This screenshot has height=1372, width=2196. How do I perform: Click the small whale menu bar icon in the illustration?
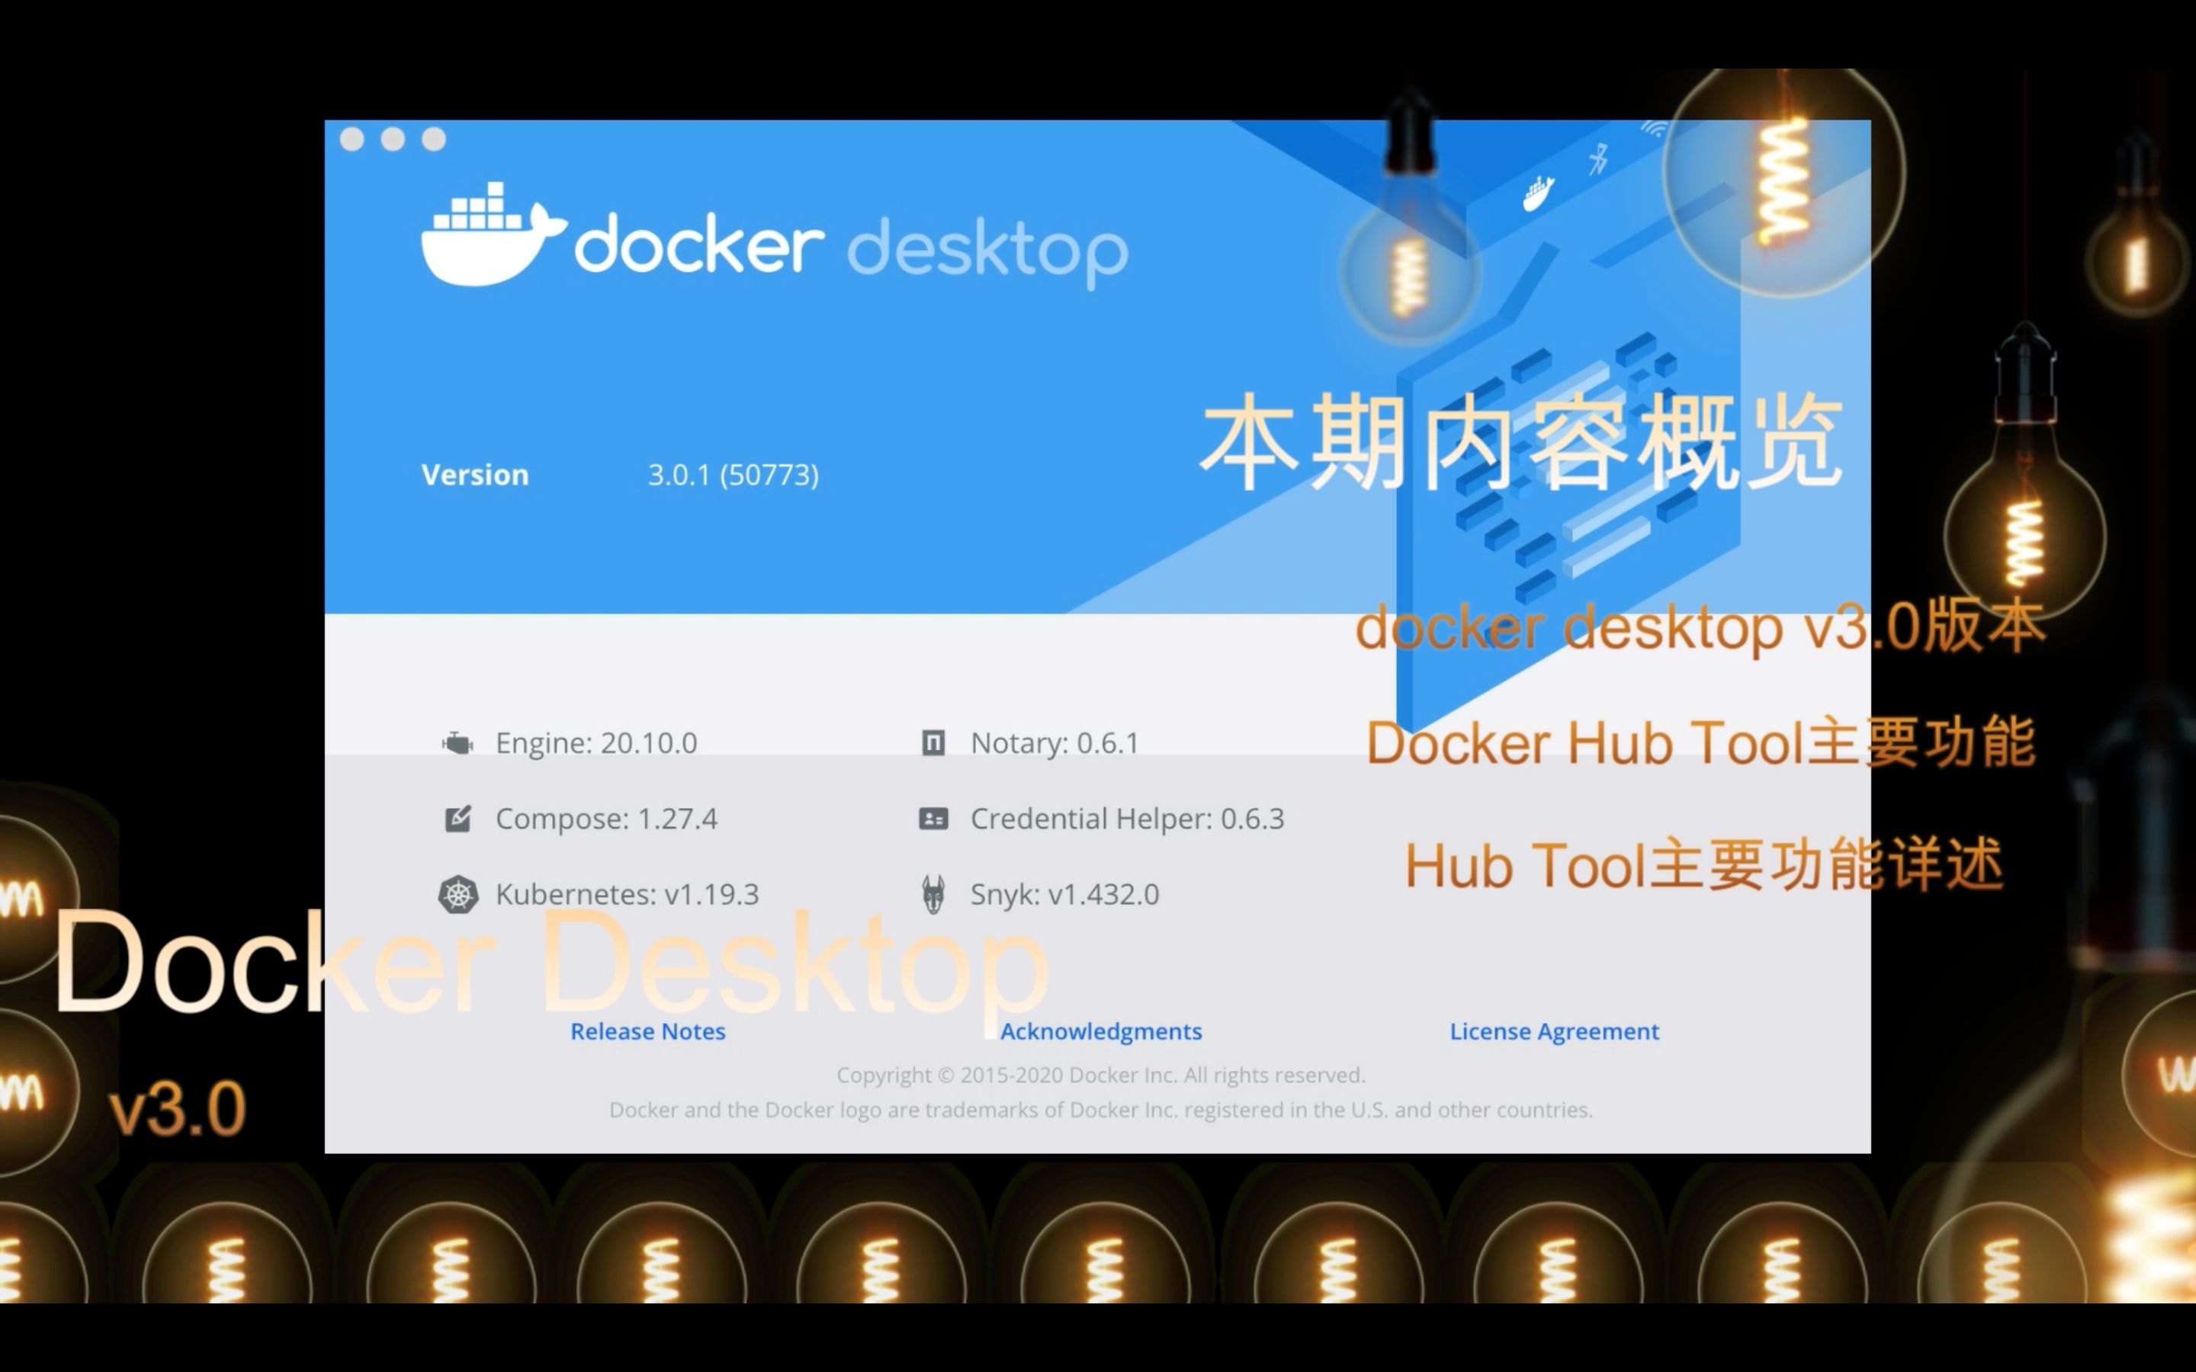click(x=1538, y=194)
